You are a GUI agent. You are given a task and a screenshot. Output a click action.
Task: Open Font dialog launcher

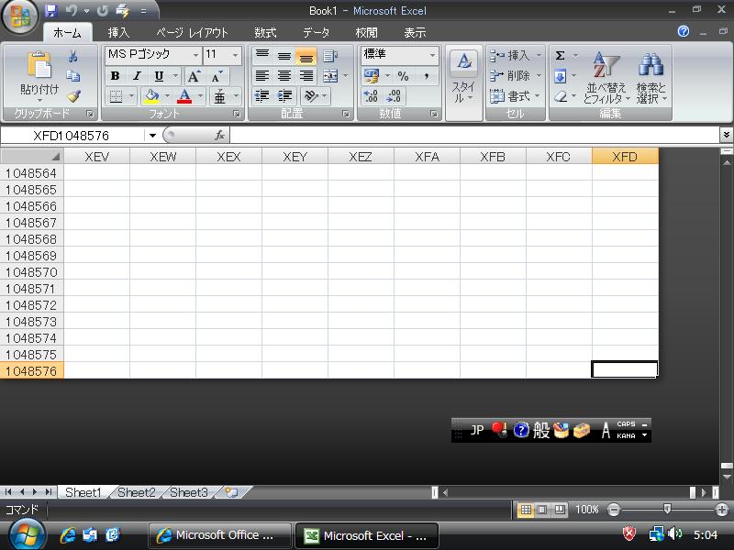237,114
